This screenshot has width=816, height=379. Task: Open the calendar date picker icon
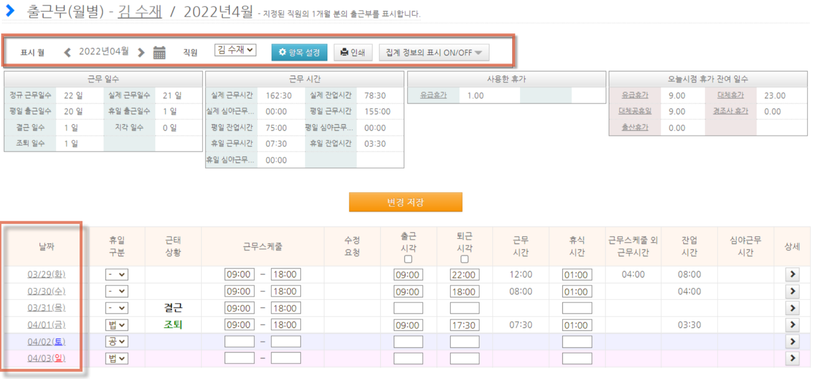click(x=159, y=52)
